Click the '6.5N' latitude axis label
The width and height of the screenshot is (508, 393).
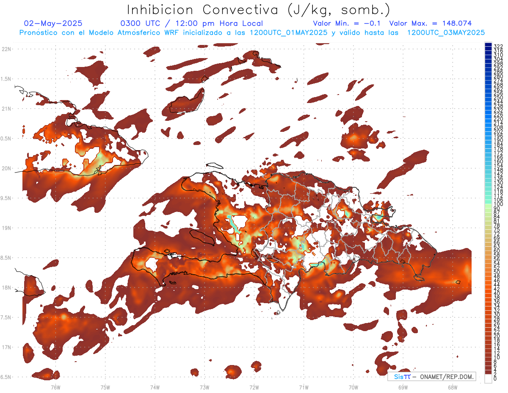(6, 377)
